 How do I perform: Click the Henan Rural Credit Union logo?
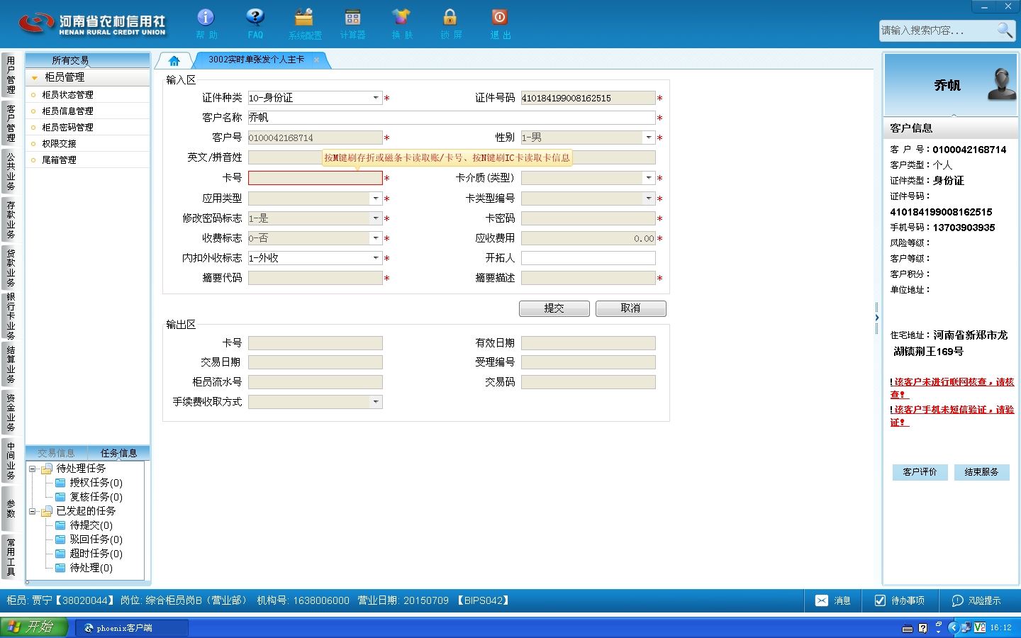click(92, 24)
